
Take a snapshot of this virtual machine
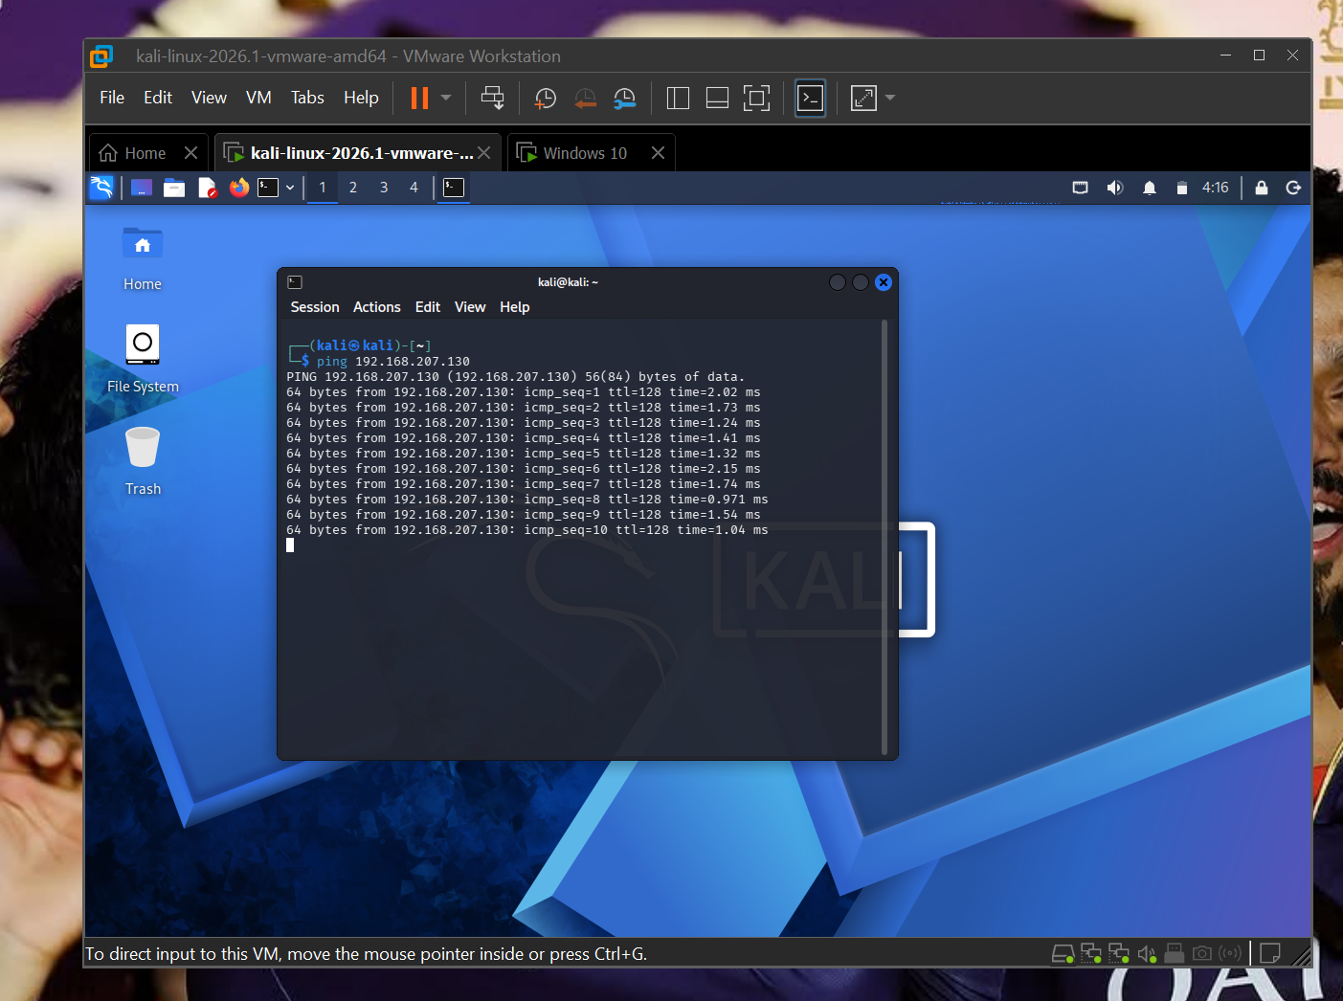[x=546, y=98]
